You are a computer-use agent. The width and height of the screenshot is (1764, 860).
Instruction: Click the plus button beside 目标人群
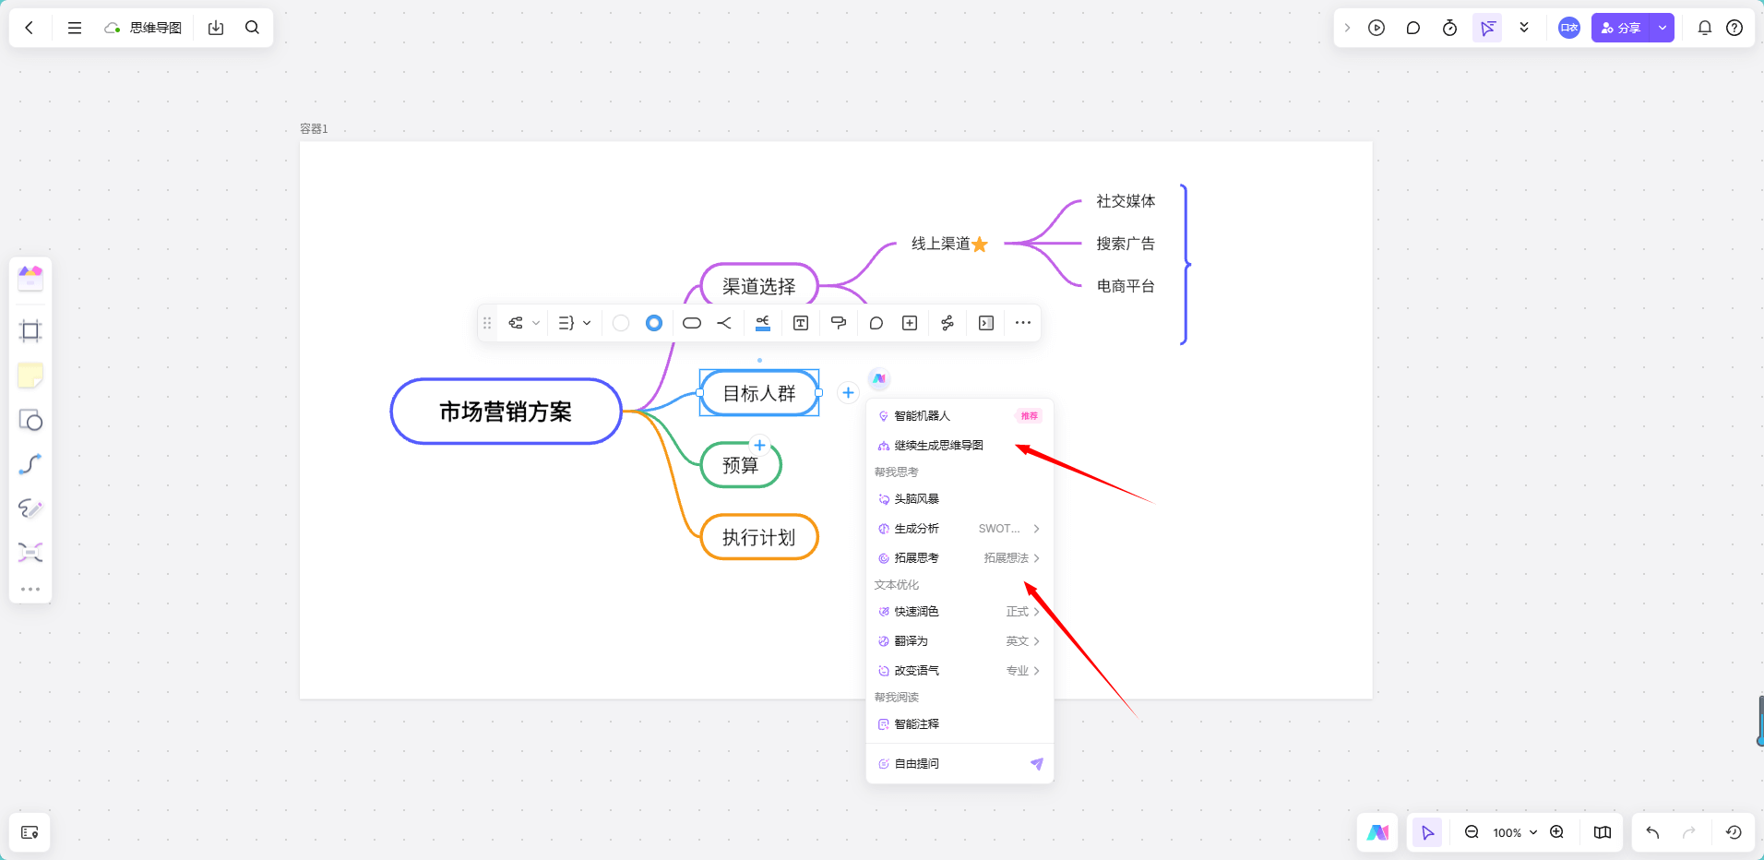coord(848,393)
